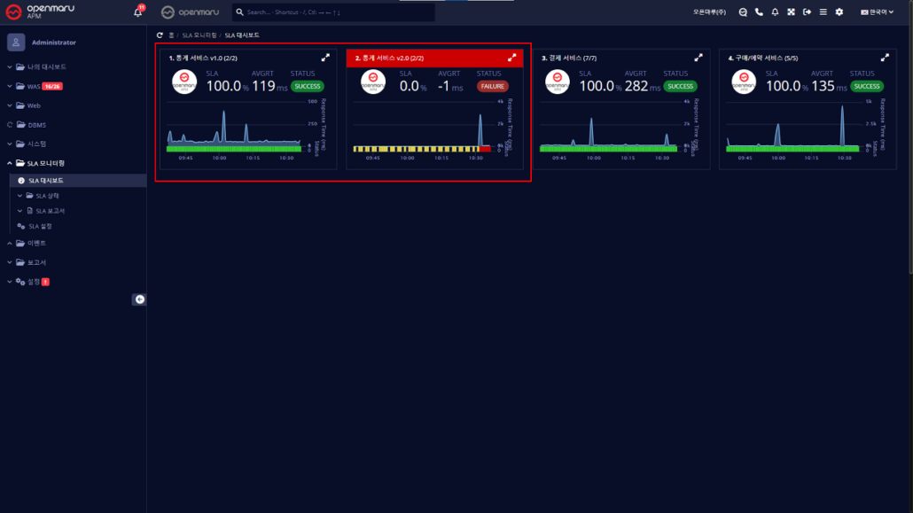Expand the 통계 서비스 v1.0 card to fullscreen

pyautogui.click(x=326, y=56)
